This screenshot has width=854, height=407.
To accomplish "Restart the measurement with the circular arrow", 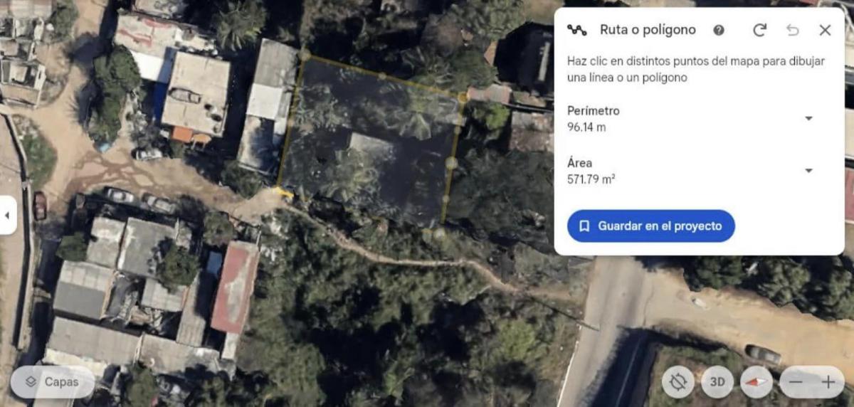I will [x=759, y=30].
